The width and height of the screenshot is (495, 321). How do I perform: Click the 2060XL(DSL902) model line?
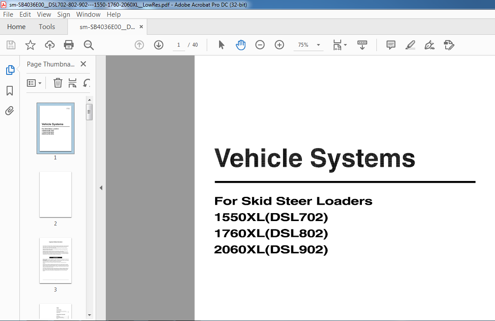point(271,249)
